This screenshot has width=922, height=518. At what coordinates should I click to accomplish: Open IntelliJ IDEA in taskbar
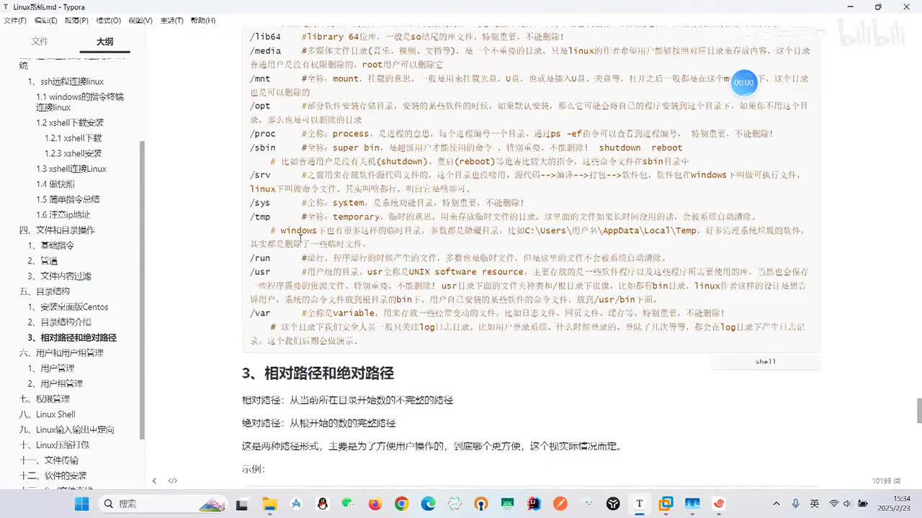click(534, 504)
